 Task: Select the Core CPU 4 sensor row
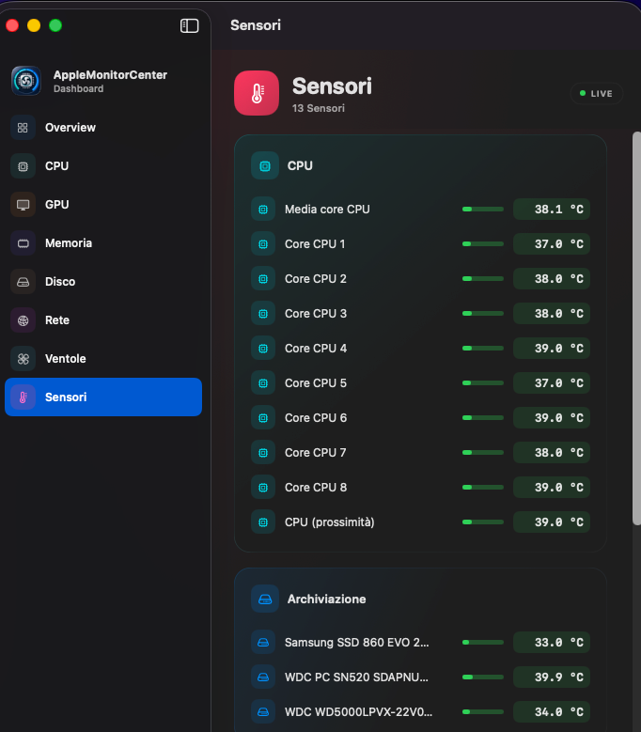click(x=420, y=349)
